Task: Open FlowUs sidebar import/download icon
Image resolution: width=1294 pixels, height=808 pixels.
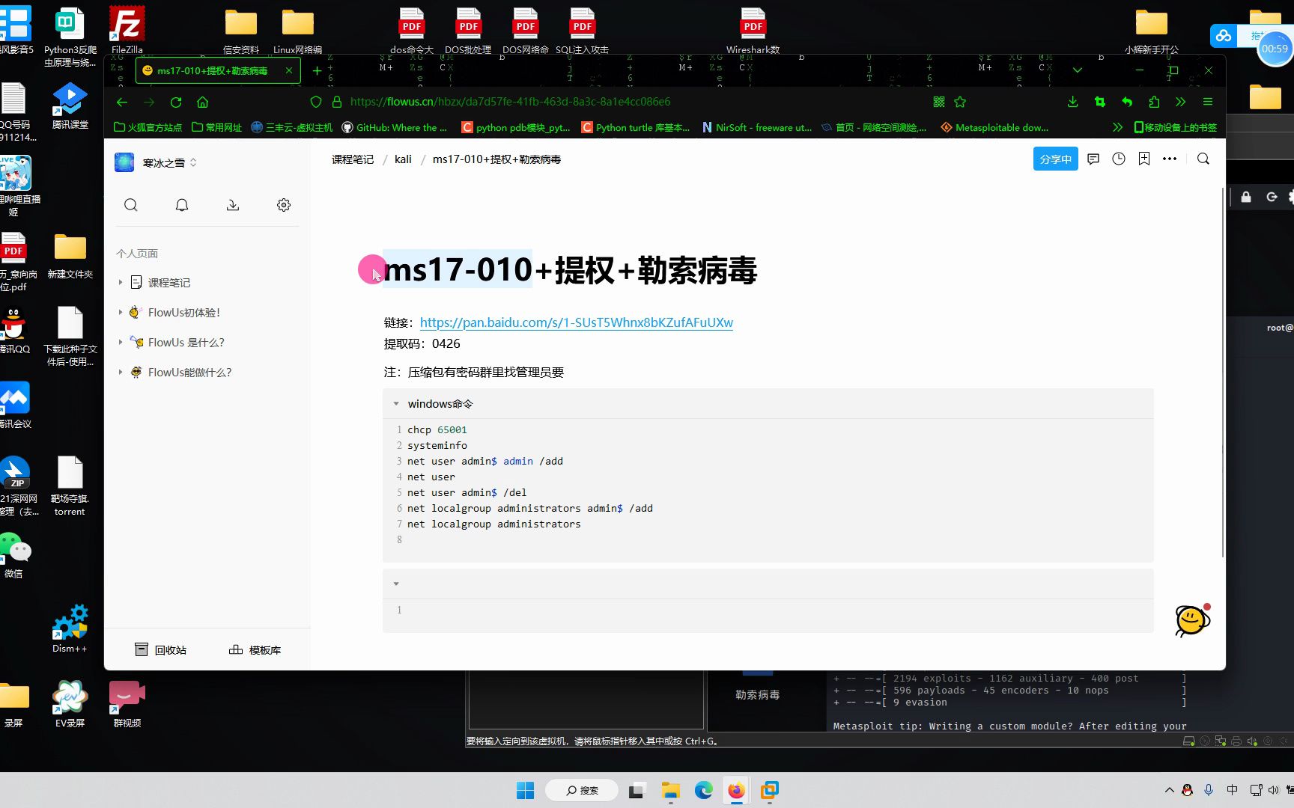Action: tap(233, 205)
